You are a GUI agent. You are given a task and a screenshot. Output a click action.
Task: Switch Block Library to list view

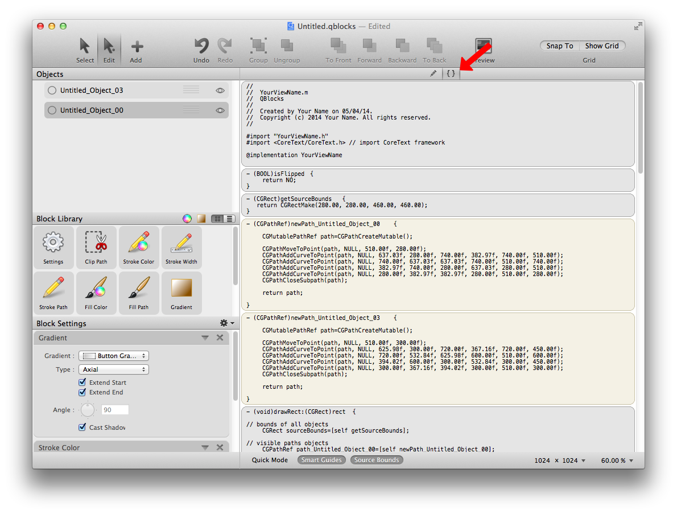[230, 219]
